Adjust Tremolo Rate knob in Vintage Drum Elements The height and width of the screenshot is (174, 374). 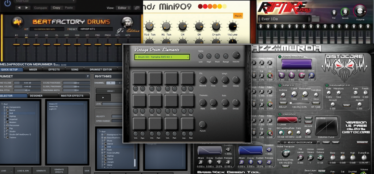202,102
